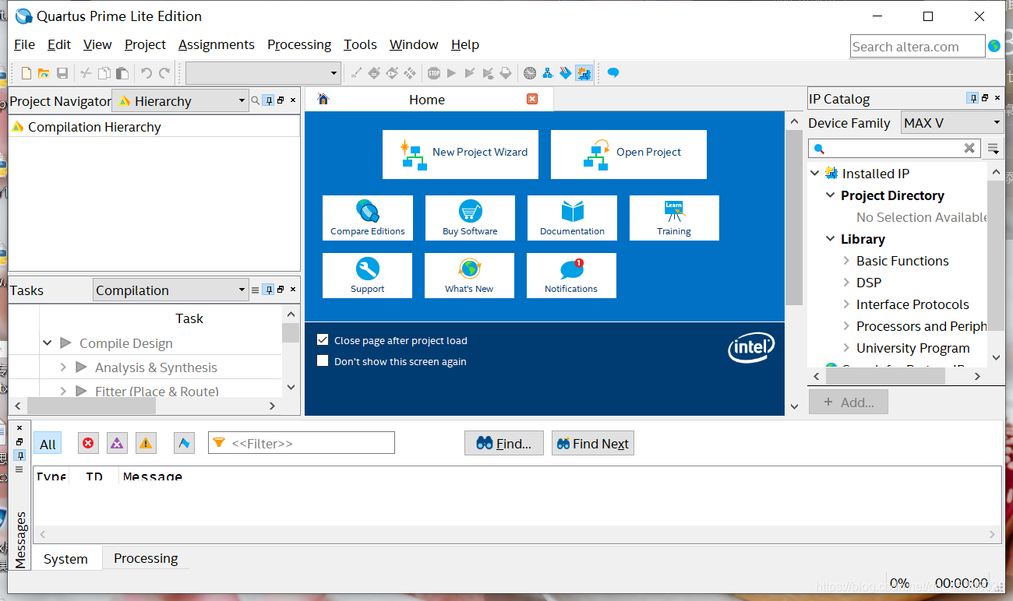Toggle the pin icon on the IP Catalog panel
The height and width of the screenshot is (601, 1013).
click(972, 98)
